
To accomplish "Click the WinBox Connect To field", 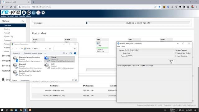I will click(x=150, y=50).
